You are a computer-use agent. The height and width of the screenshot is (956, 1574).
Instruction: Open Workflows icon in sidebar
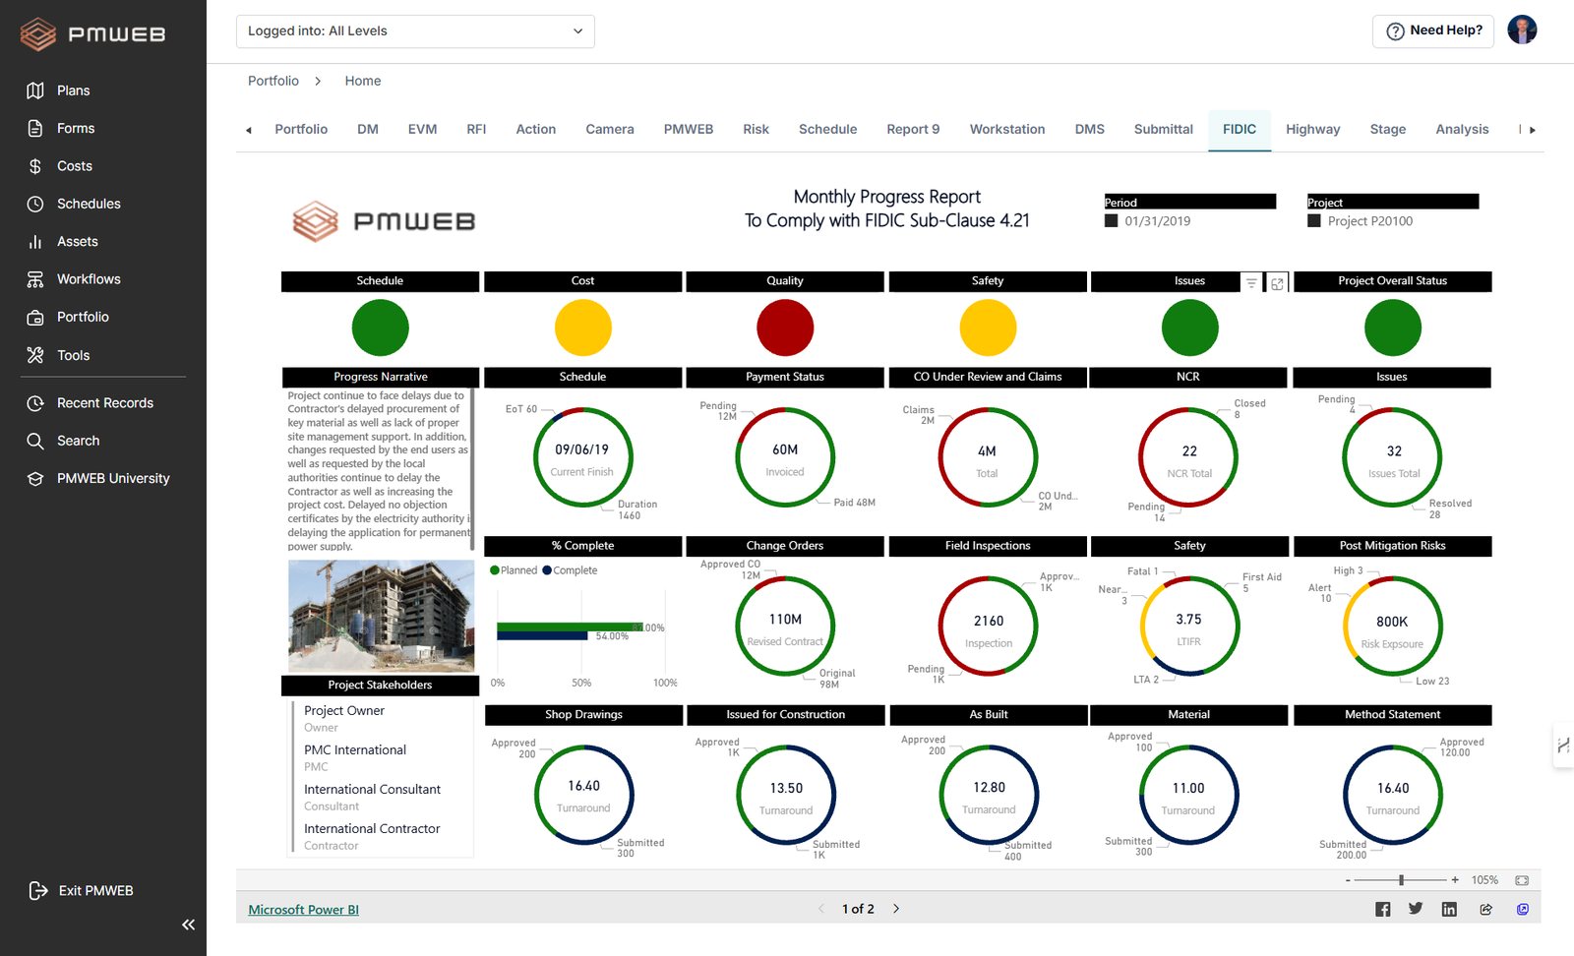pos(35,279)
